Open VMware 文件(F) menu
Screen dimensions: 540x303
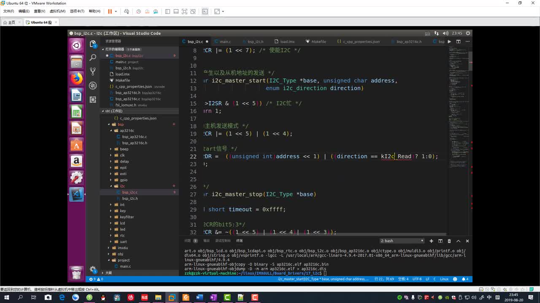coord(8,11)
